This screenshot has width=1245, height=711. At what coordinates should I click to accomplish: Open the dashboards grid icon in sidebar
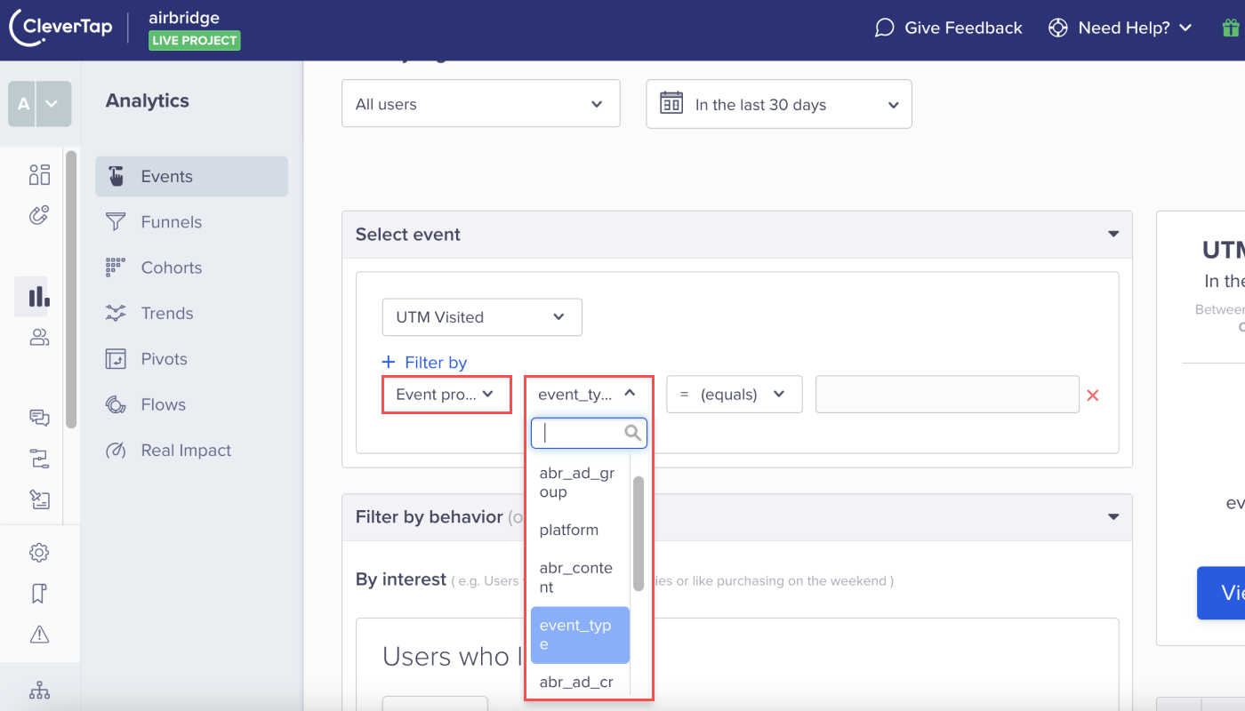pyautogui.click(x=39, y=174)
